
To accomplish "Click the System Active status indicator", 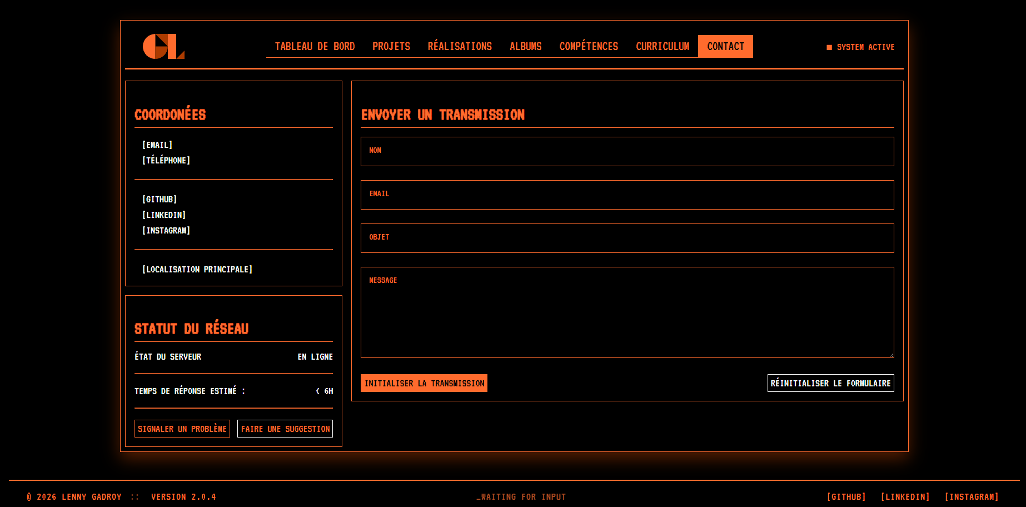I will click(x=860, y=47).
